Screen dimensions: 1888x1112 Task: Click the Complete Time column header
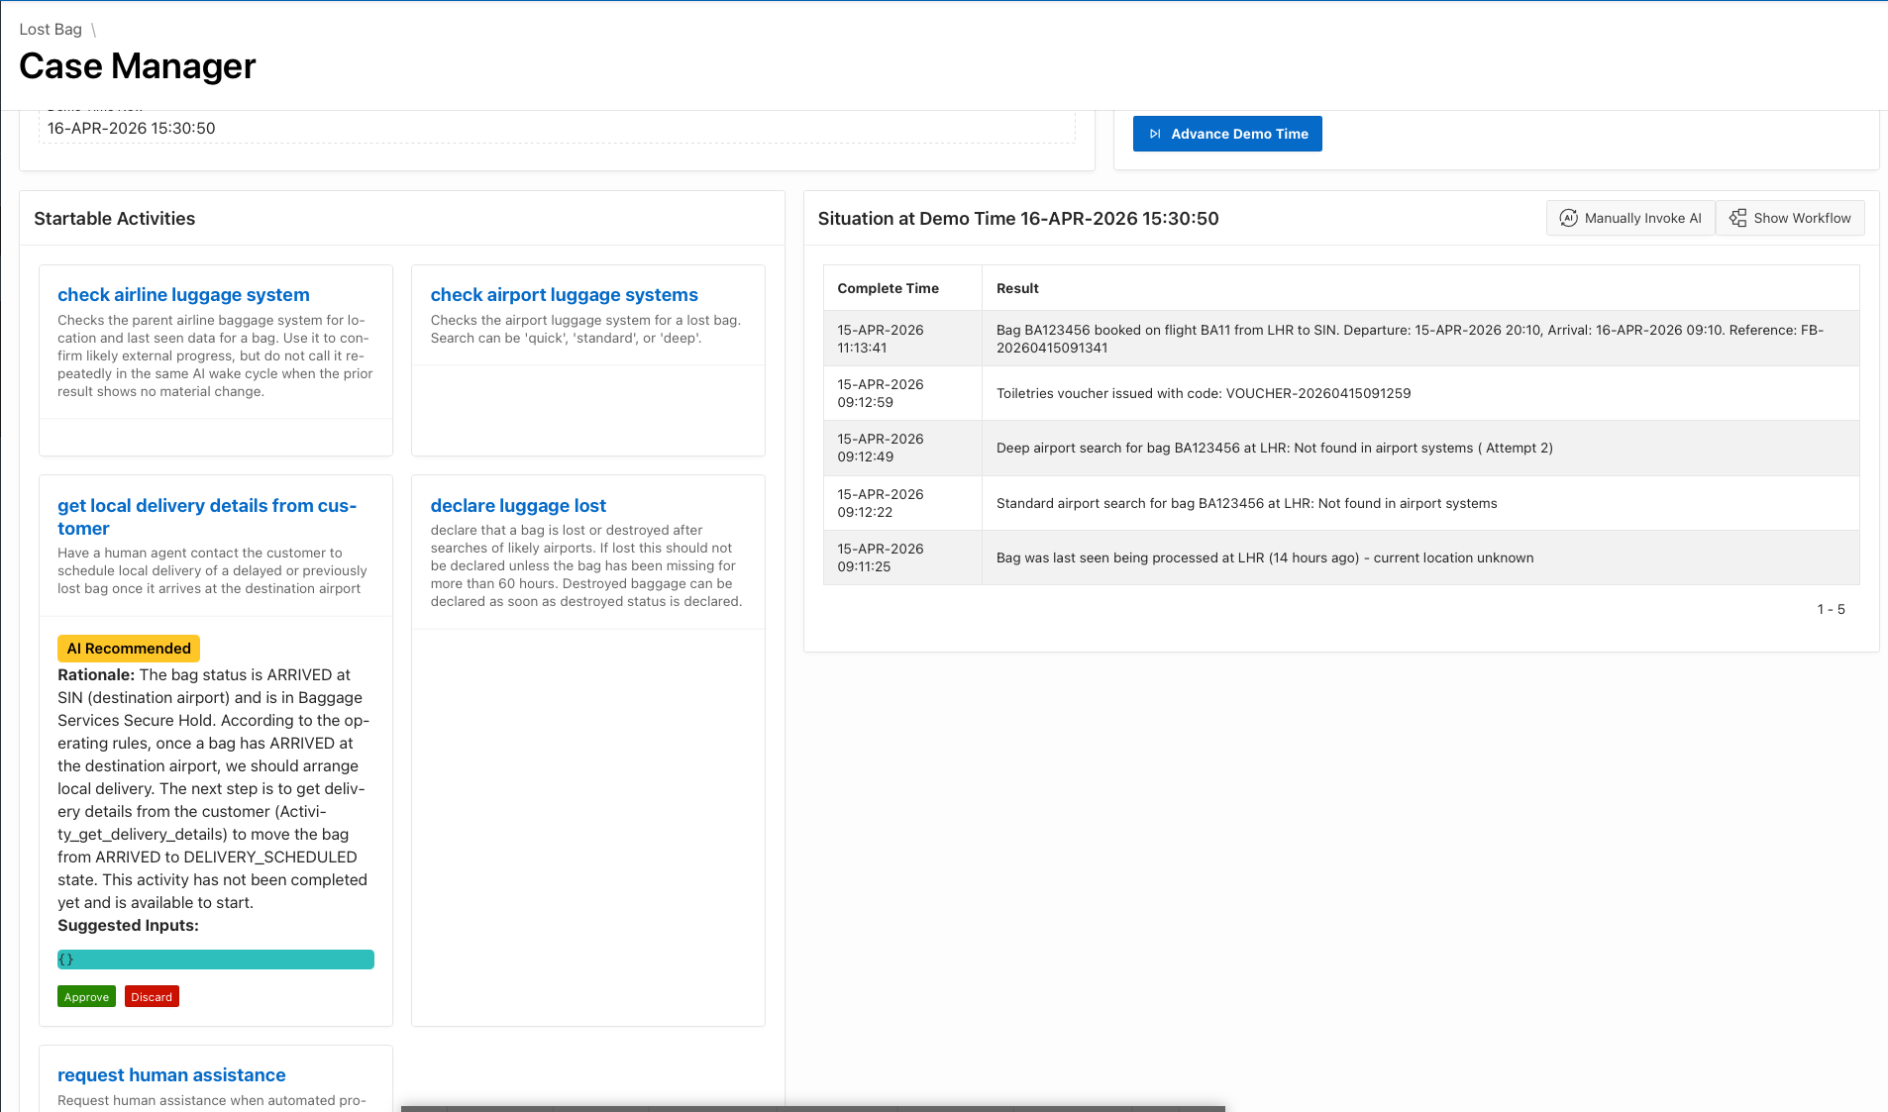[x=888, y=288]
